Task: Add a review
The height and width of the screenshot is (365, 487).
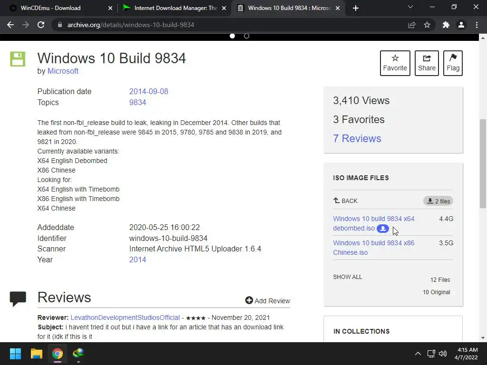Action: point(268,300)
